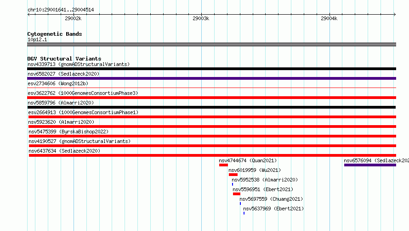
Task: Click the nsv4339713 gnomADStructuralVariants label
Action: 79,64
